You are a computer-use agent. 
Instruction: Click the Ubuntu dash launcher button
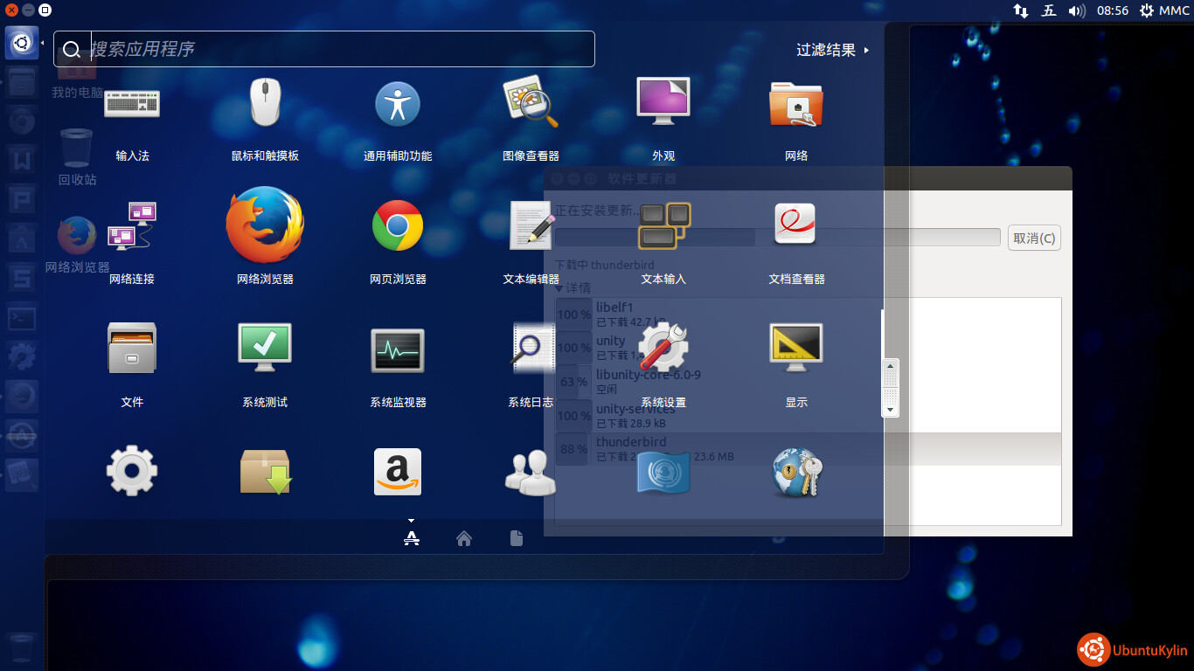(x=21, y=43)
